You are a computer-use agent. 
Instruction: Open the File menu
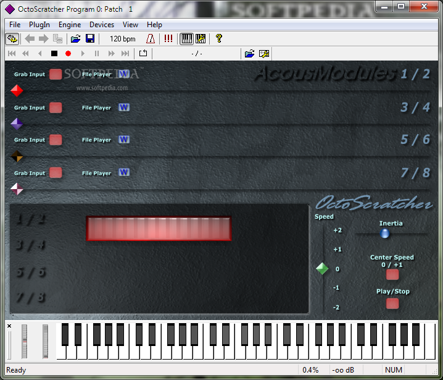click(15, 25)
